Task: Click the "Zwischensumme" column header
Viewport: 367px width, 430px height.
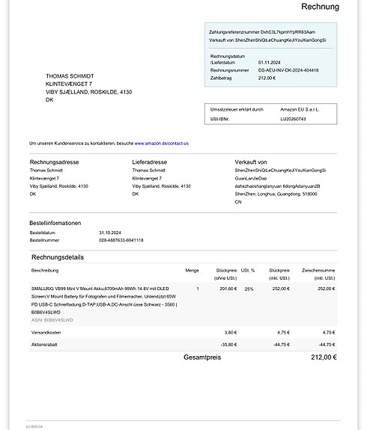Action: [x=318, y=271]
